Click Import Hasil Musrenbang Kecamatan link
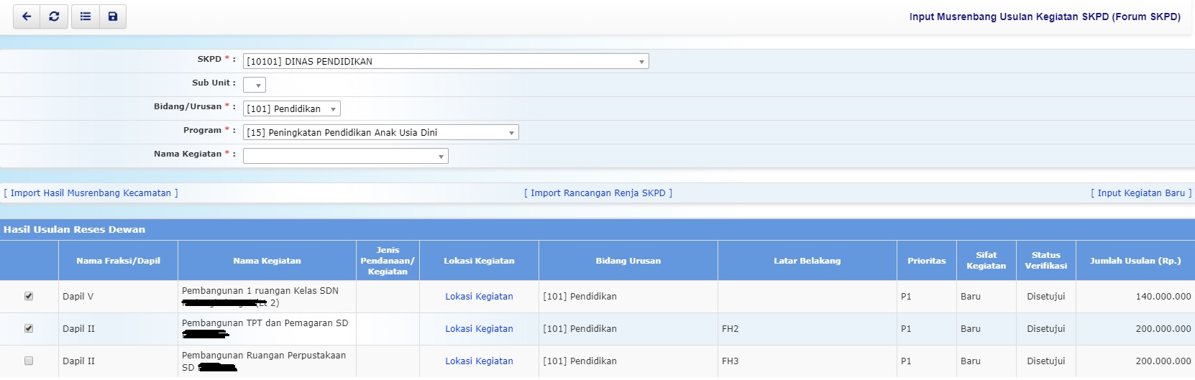1195x380 pixels. click(91, 193)
